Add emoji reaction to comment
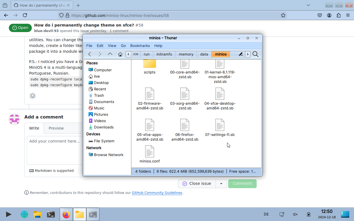The image size is (354, 221). point(33,96)
